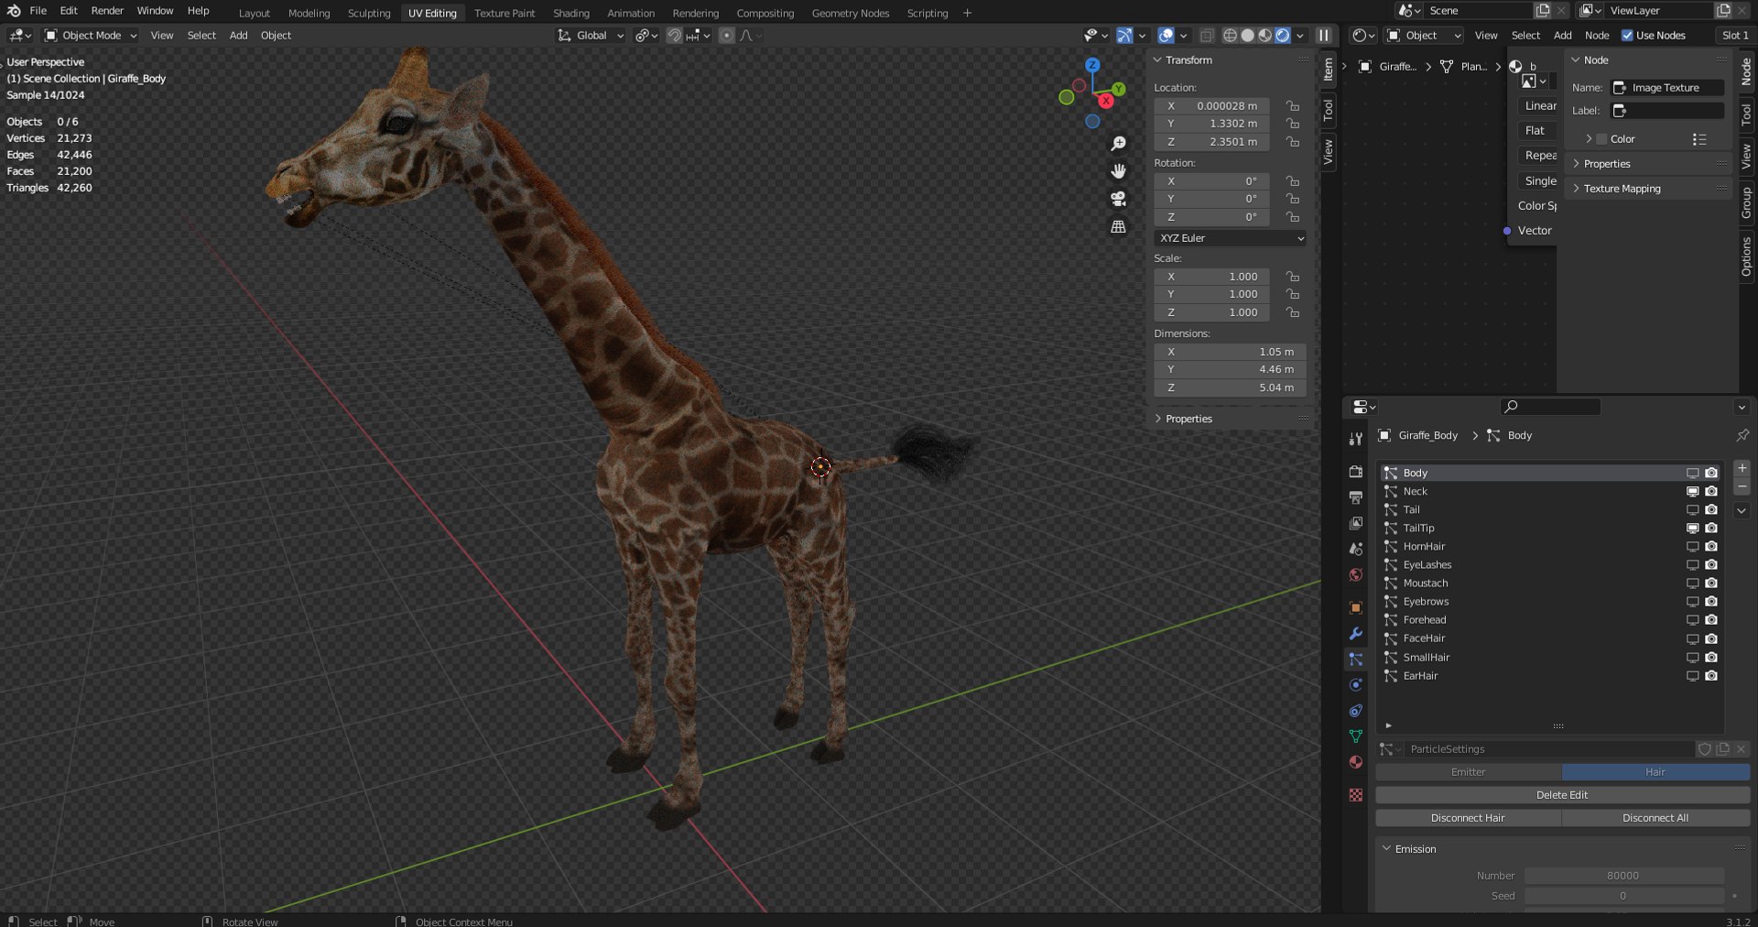Toggle viewport display for TailTip system
This screenshot has width=1758, height=927.
(1692, 529)
